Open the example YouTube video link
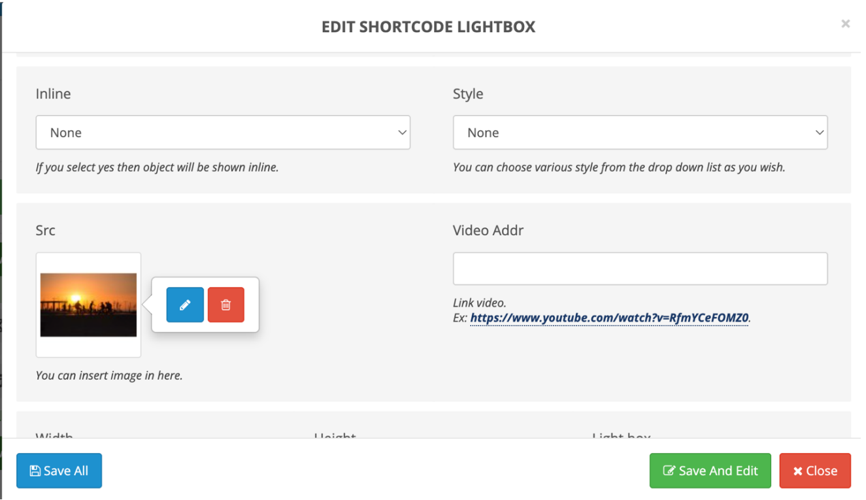The image size is (866, 500). (609, 318)
